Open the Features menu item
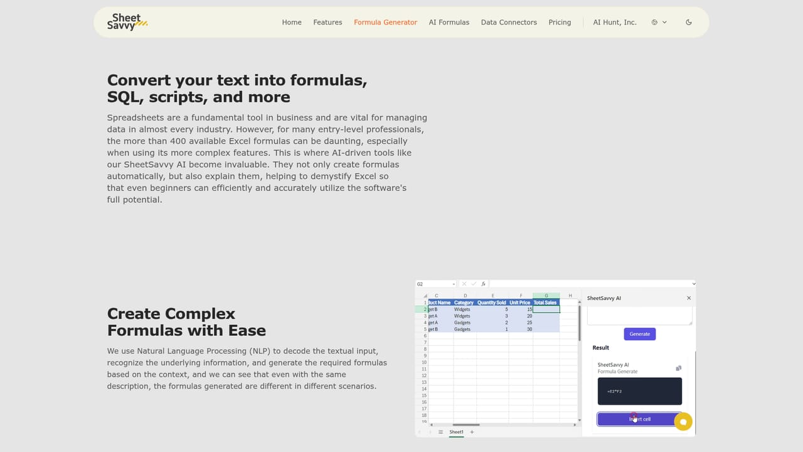 tap(327, 22)
